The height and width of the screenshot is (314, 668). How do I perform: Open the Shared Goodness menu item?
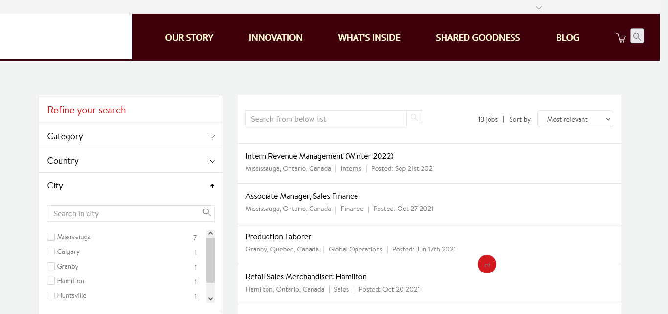(x=478, y=38)
